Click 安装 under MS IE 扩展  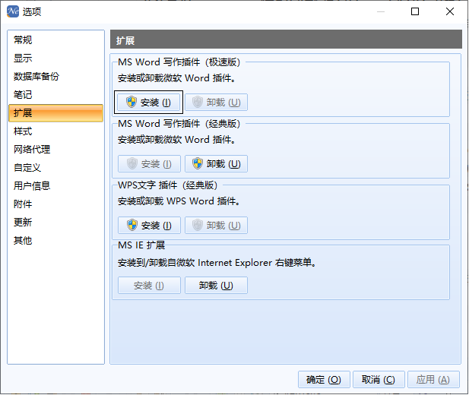tap(149, 286)
